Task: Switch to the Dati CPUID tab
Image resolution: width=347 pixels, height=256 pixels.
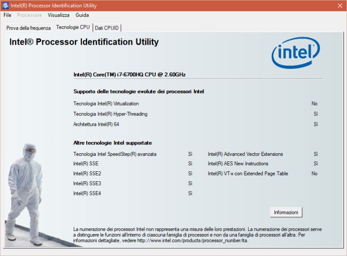Action: tap(106, 27)
